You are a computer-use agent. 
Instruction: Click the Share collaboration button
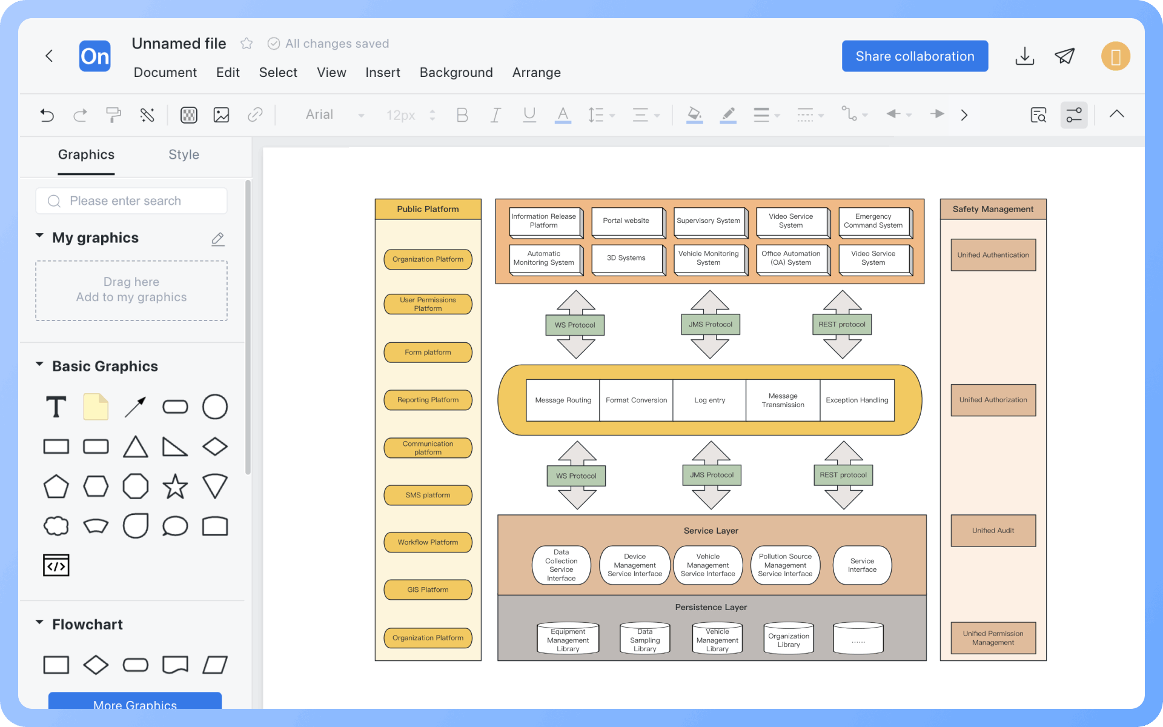tap(915, 56)
